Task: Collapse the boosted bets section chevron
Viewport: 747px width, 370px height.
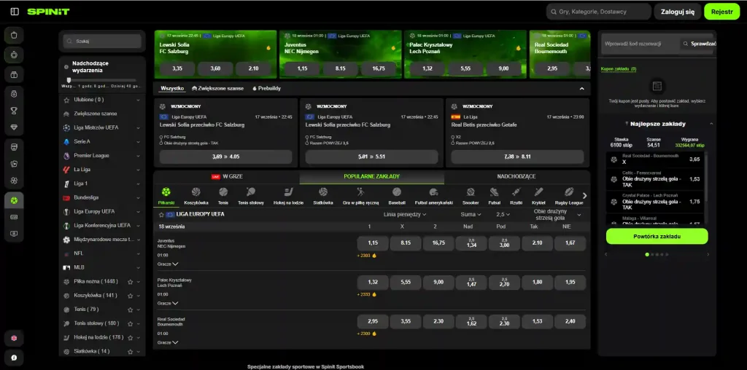Action: click(x=581, y=88)
